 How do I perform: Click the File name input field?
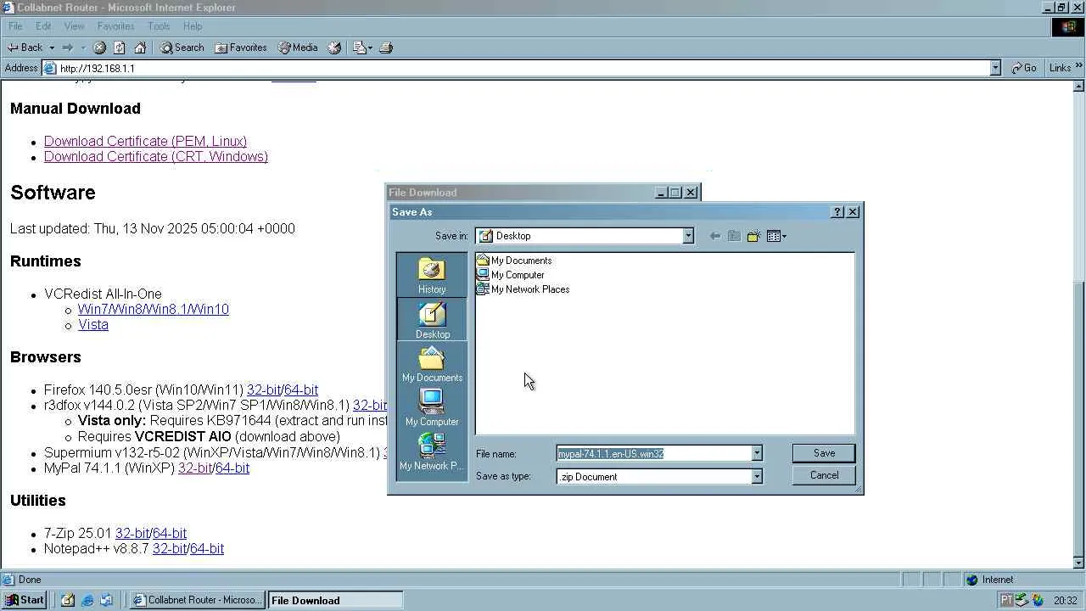653,454
